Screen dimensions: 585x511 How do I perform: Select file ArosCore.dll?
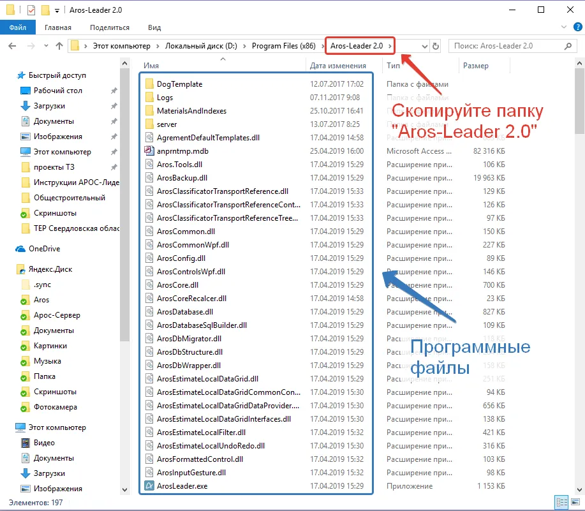(177, 285)
